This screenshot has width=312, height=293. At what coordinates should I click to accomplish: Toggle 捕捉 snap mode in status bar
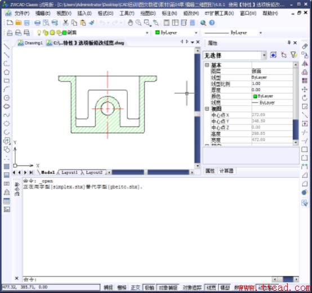108,287
